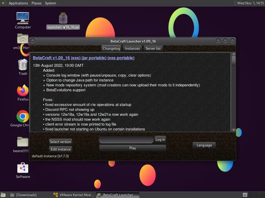The height and width of the screenshot is (198, 265).
Task: Click the changelog vertical scrollbar thumb
Action: (234, 61)
